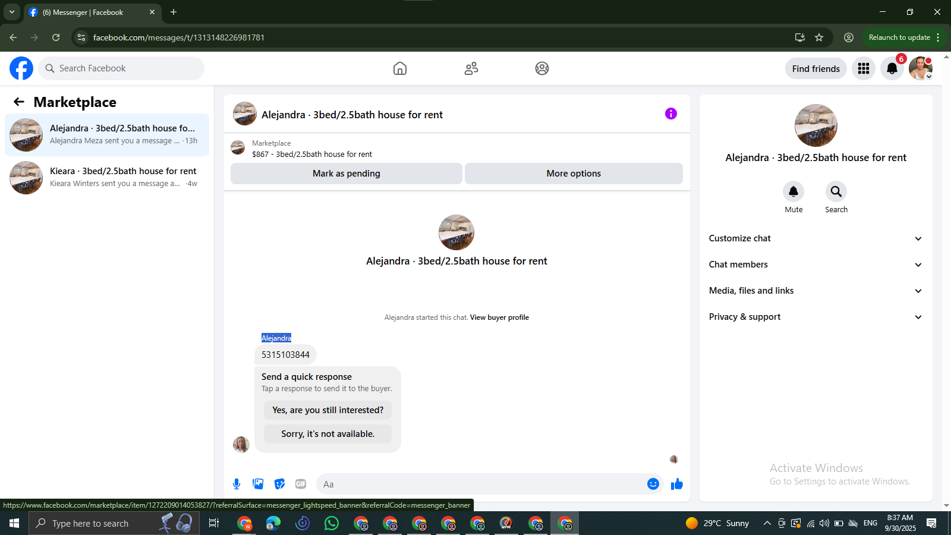Click the taskbar search box
Screen dimensions: 951x535
click(114, 523)
